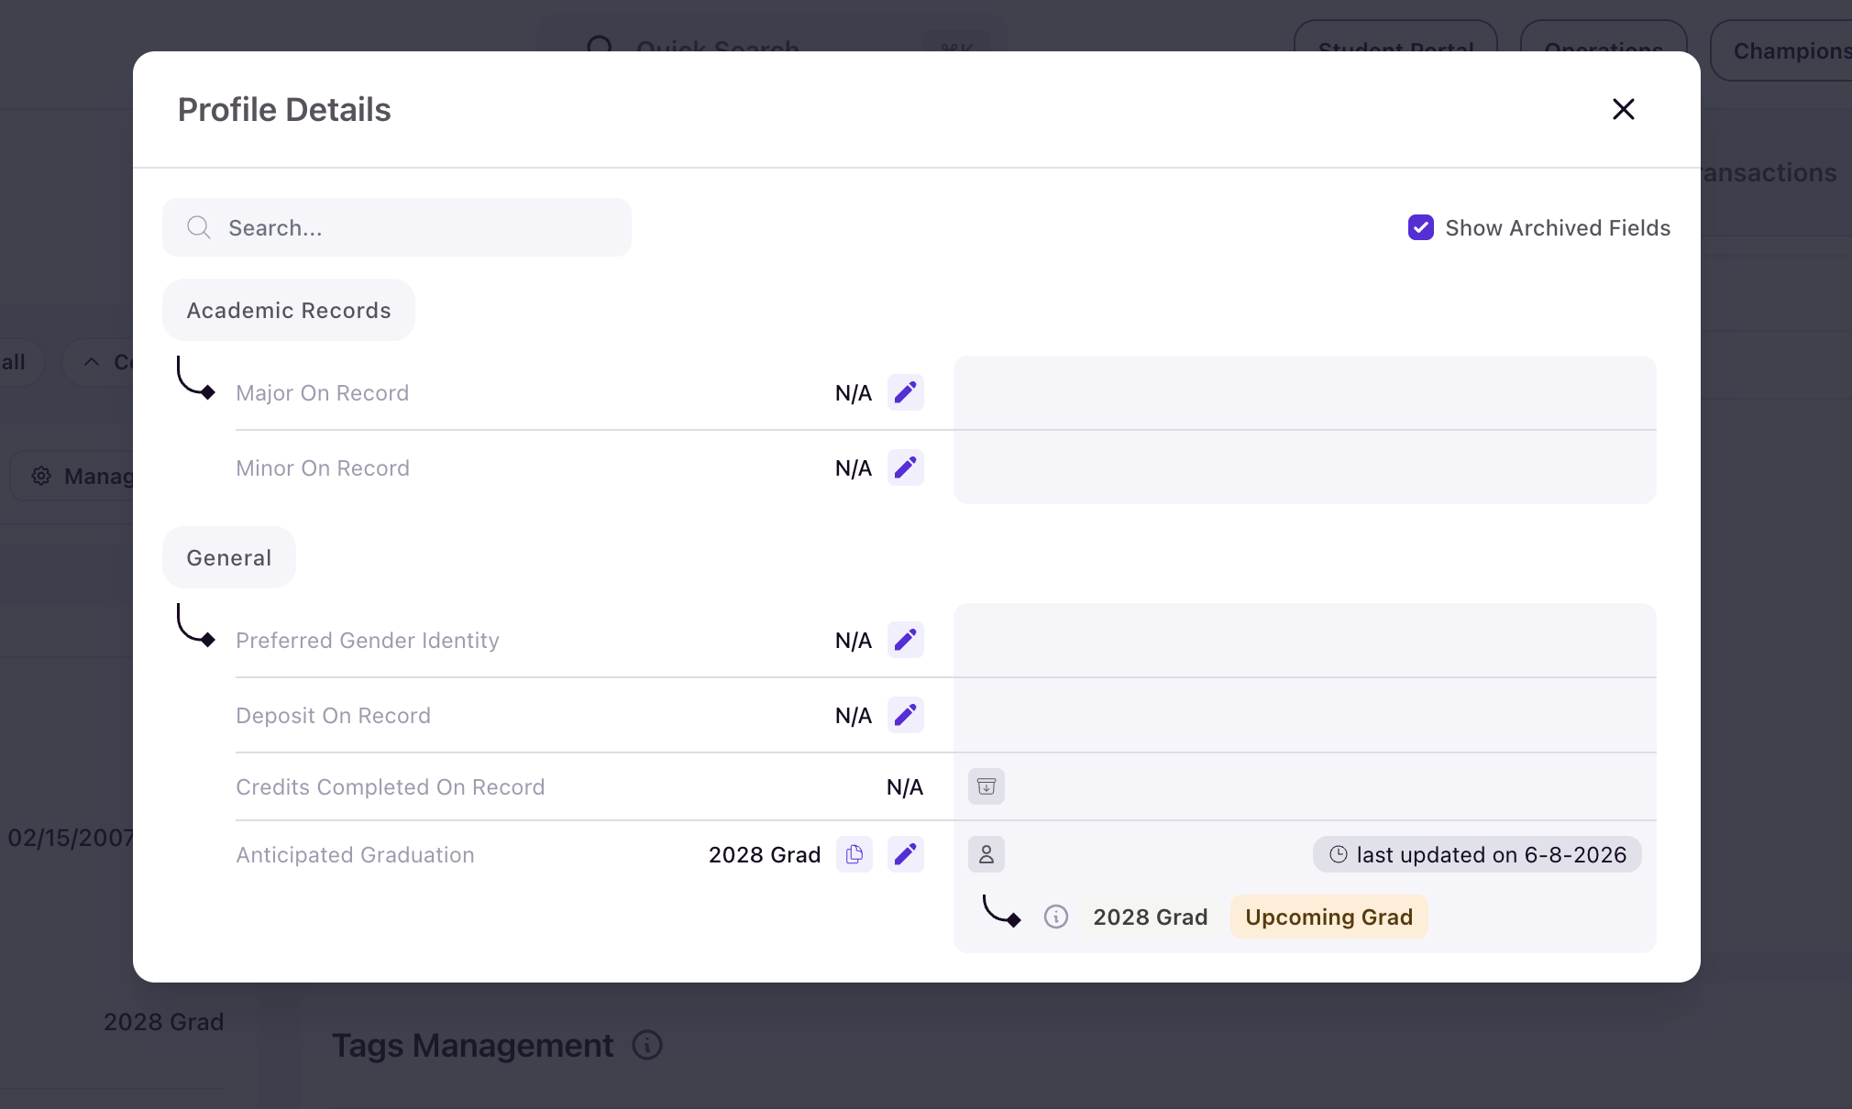Screen dimensions: 1852x1109
Task: Click the Minor On Record label
Action: click(x=322, y=468)
